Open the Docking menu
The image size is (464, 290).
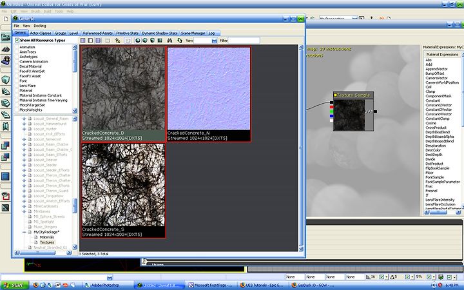[40, 26]
